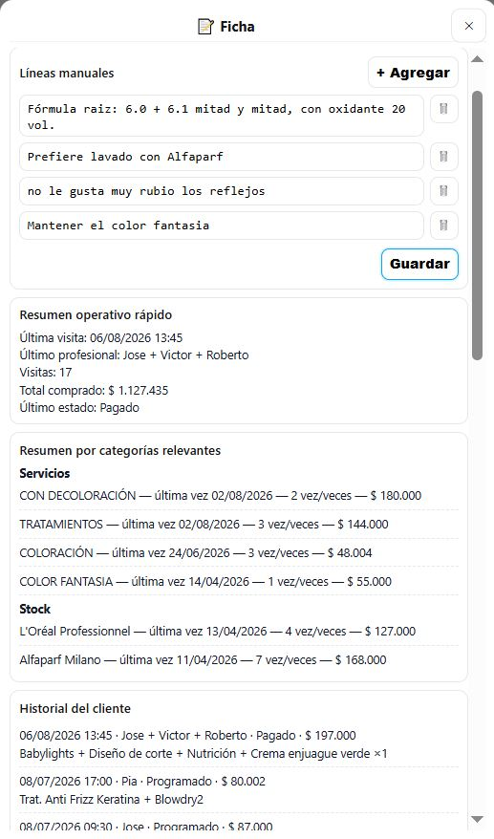Click 'Trat. Anti Frizz Keratina + Blowdry2' line
Image resolution: width=494 pixels, height=839 pixels.
pos(112,800)
